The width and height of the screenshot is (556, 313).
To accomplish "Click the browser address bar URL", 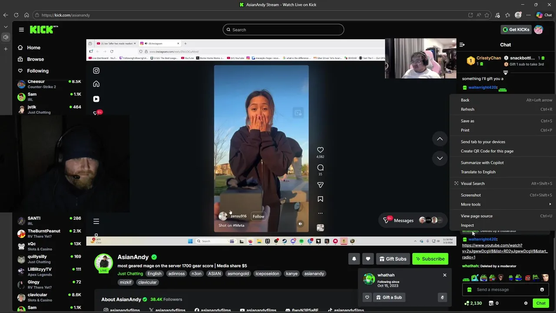I will (x=66, y=15).
